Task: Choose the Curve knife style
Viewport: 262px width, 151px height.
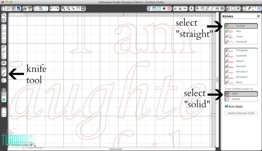Action: click(241, 36)
